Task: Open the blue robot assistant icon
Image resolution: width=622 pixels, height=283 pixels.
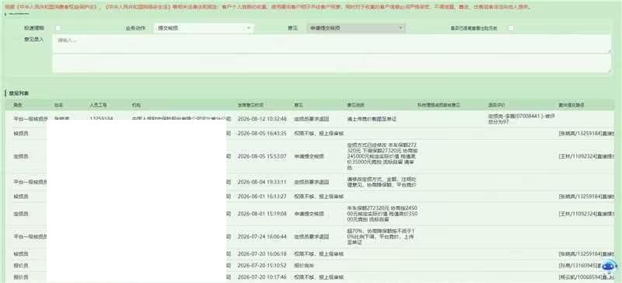Action: pos(611,267)
